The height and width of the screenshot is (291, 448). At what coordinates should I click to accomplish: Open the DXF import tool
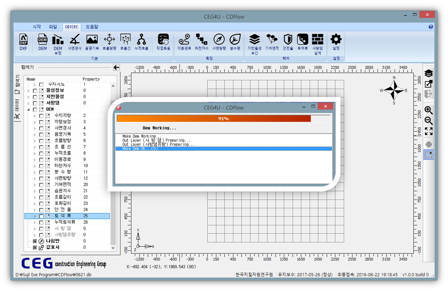[x=23, y=42]
